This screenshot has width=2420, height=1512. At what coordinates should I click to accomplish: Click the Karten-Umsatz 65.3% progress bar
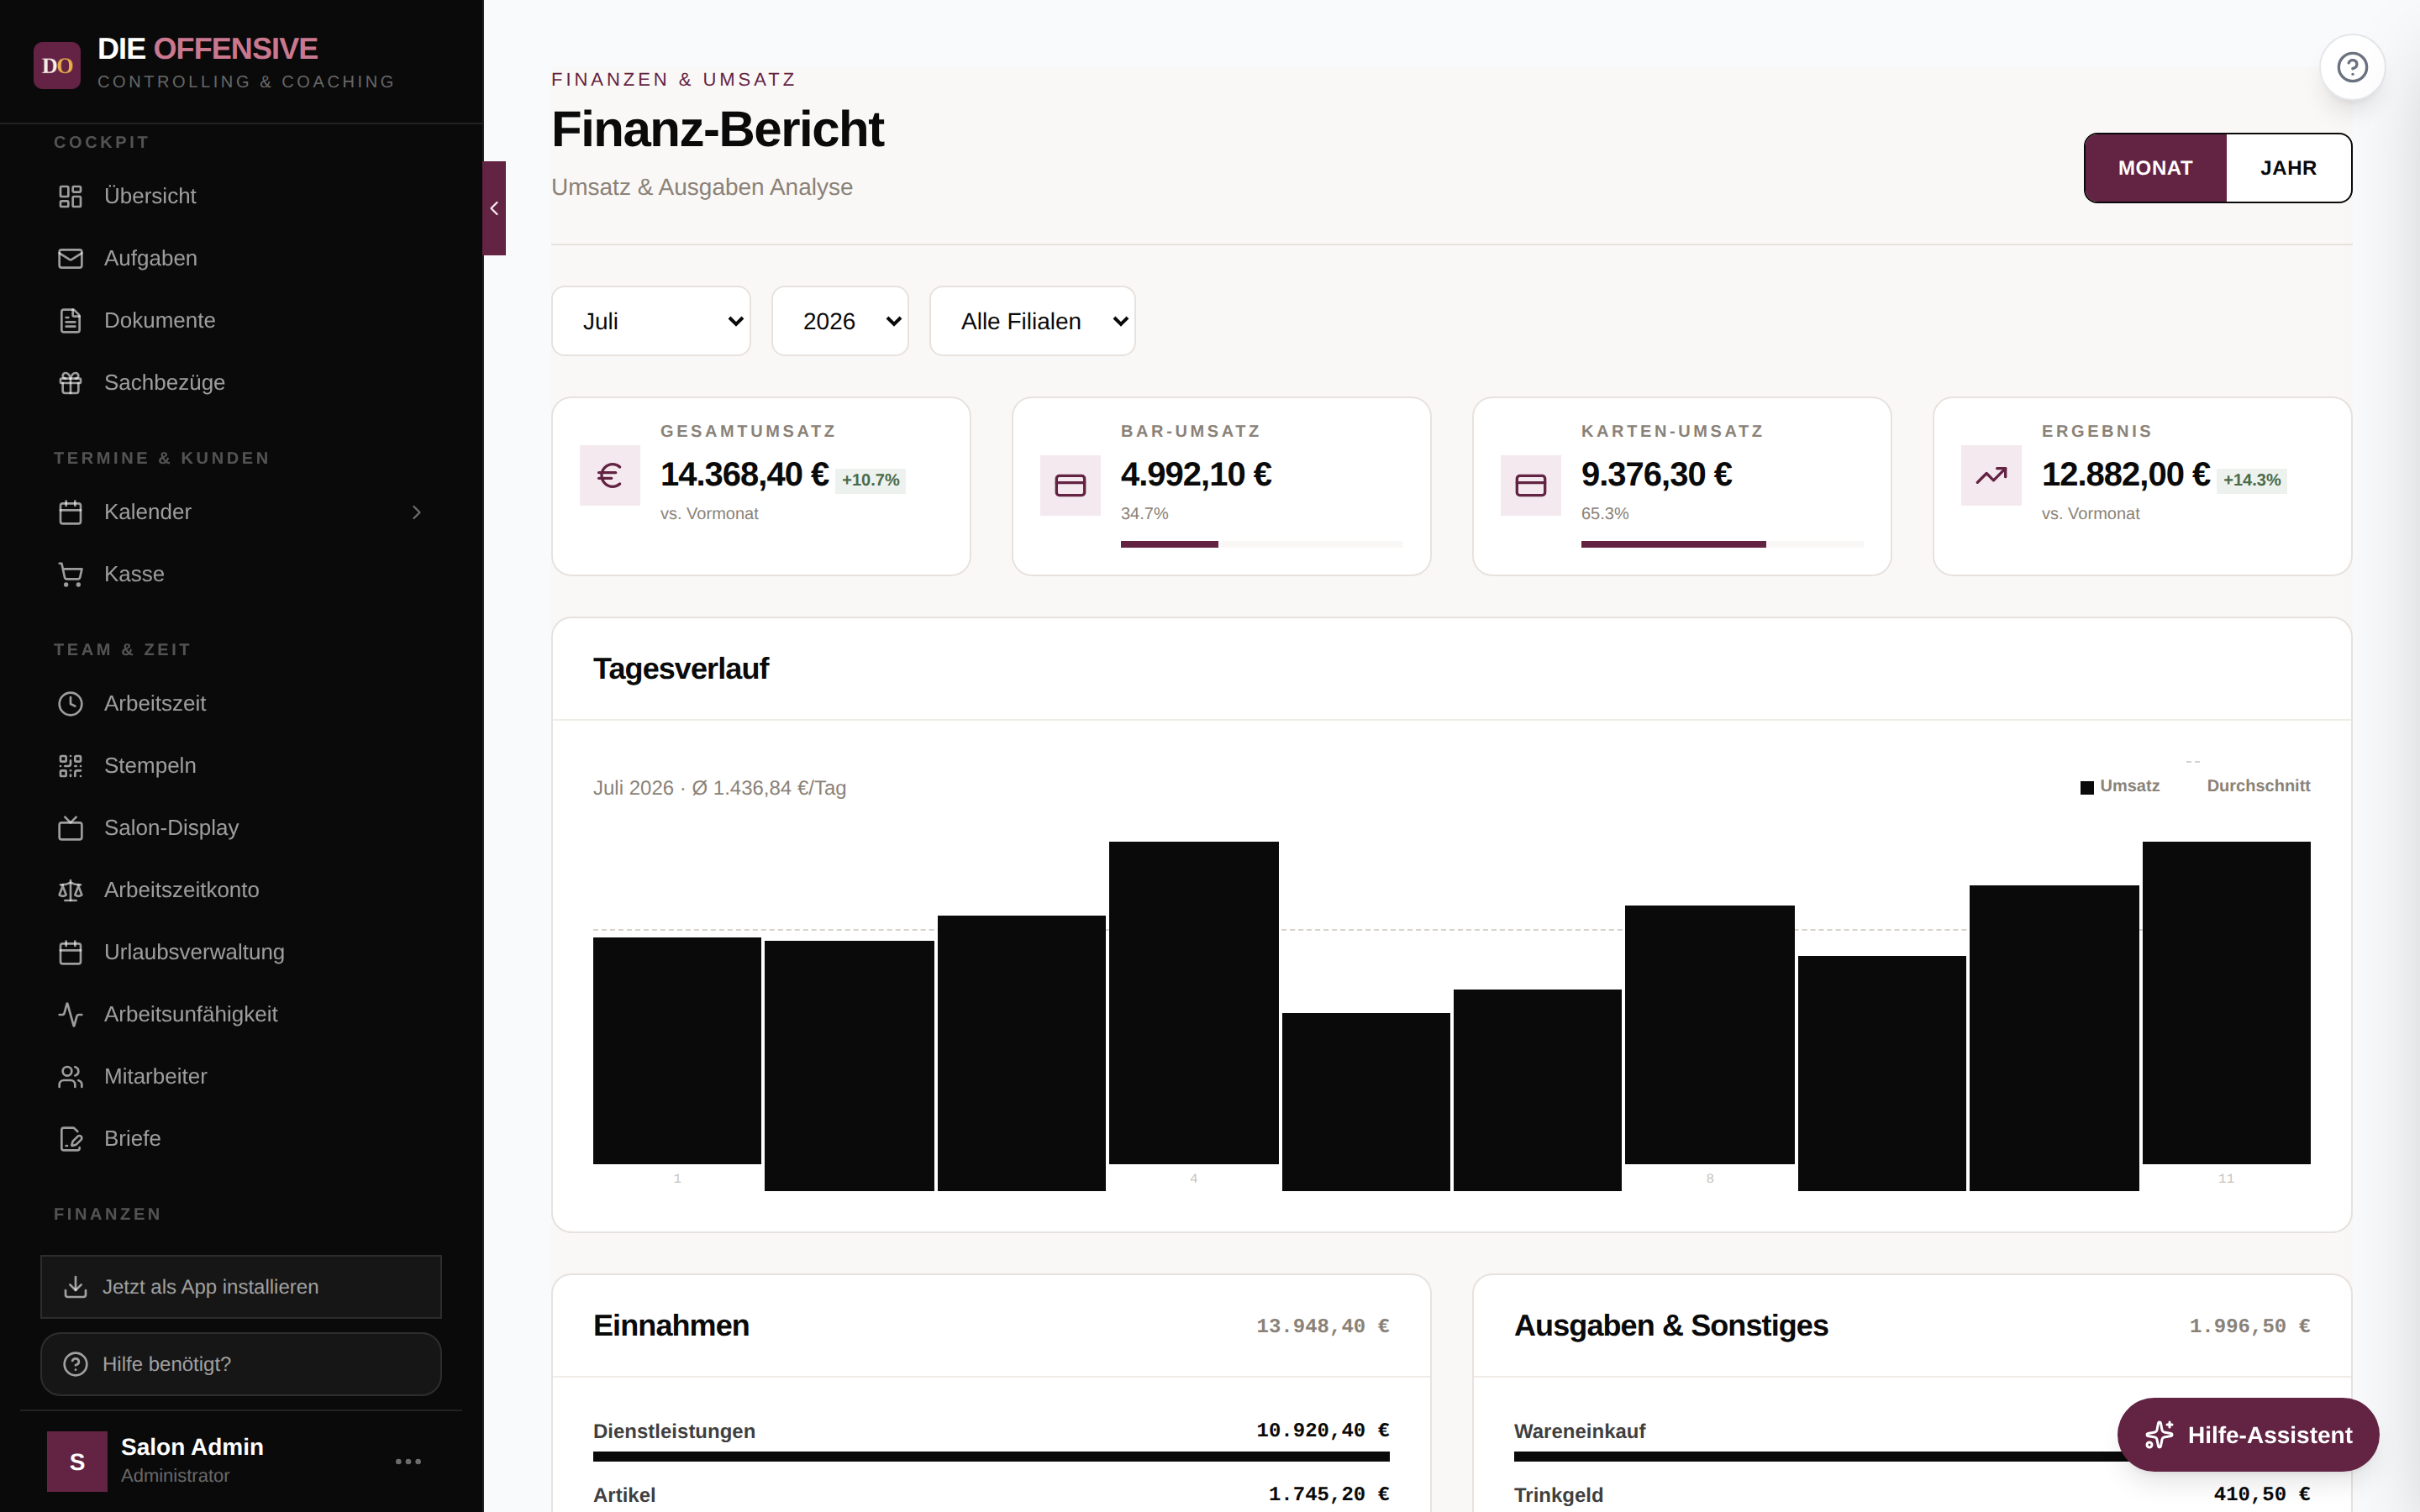(x=1722, y=544)
